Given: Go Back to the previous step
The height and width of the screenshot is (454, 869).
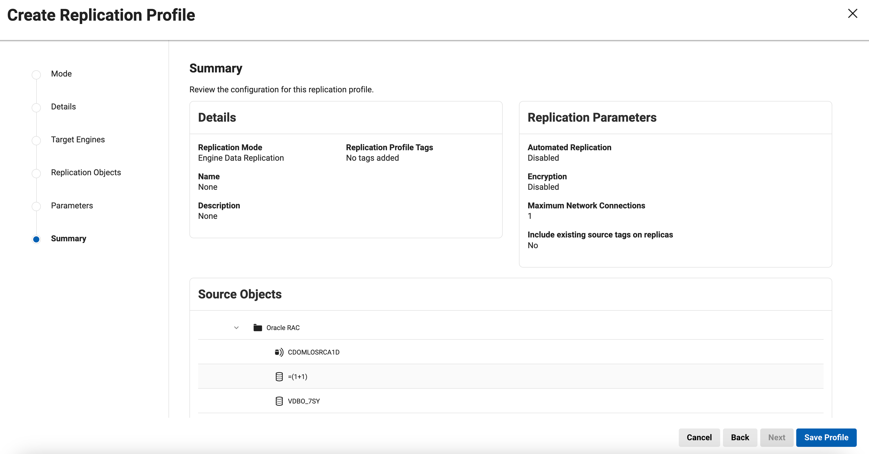Looking at the screenshot, I should 740,437.
